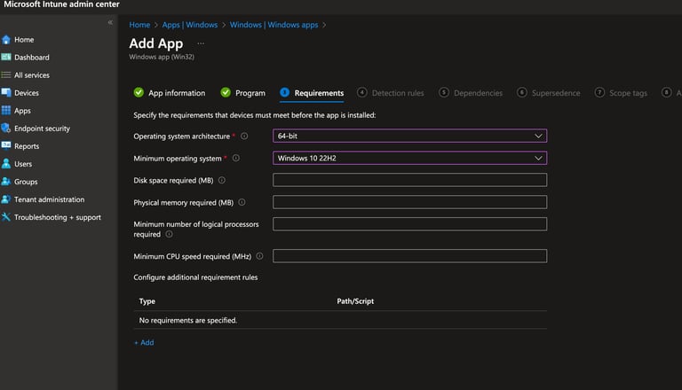Image resolution: width=682 pixels, height=390 pixels.
Task: Focus minimum logical processors field
Action: 409,224
